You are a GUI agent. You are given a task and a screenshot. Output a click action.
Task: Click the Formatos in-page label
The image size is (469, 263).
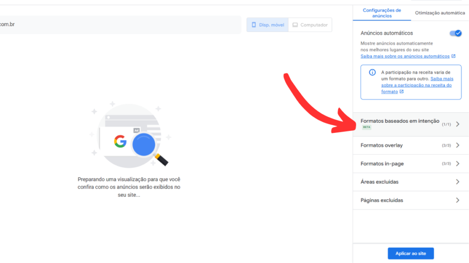pos(382,164)
